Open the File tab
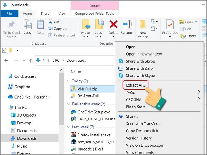Image resolution: width=207 pixels, height=155 pixels. pos(9,14)
